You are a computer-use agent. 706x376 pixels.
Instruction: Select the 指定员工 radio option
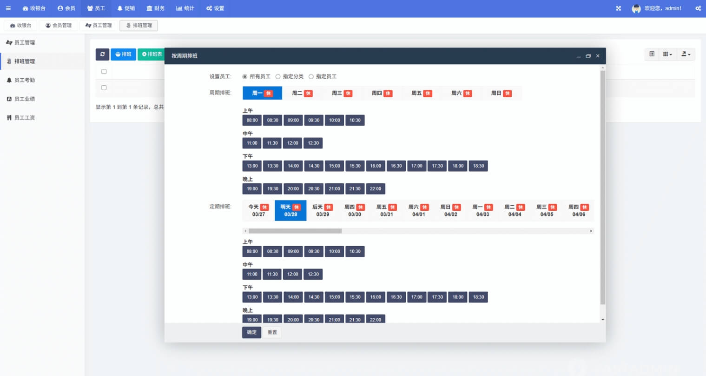[311, 77]
